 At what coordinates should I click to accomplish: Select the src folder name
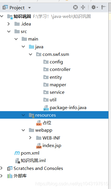(24, 32)
